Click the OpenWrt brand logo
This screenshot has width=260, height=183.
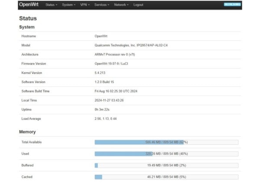point(29,4)
